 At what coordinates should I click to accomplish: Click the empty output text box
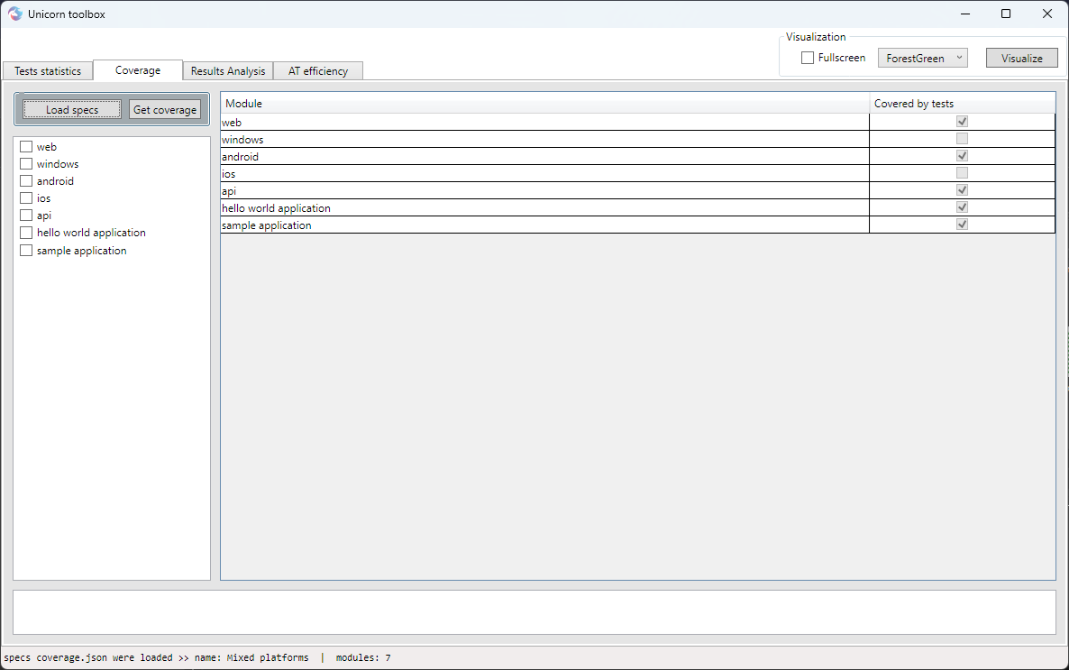point(534,612)
